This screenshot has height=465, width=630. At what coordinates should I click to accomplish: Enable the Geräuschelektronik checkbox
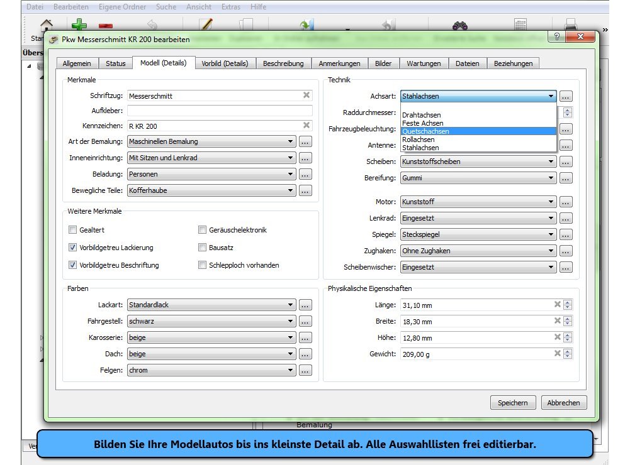(x=203, y=230)
